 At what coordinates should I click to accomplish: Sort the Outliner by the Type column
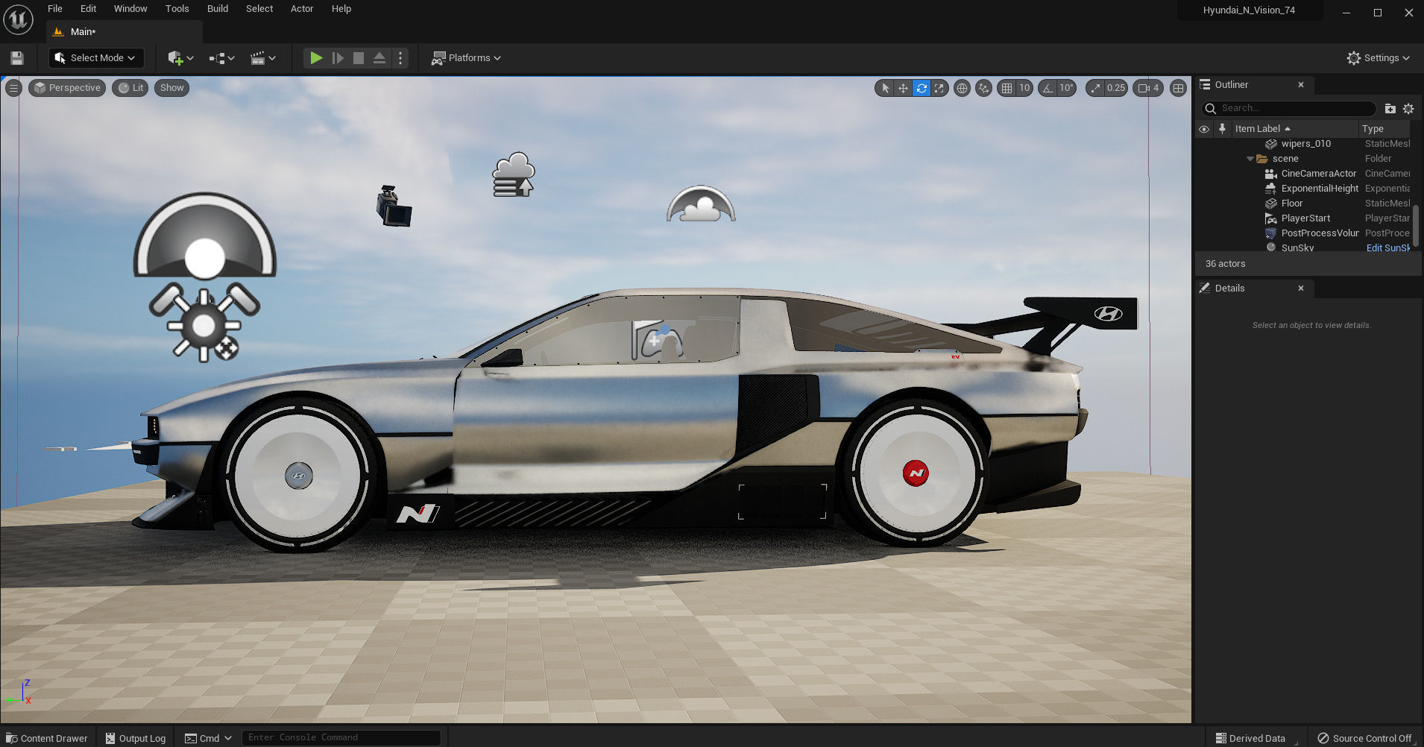[x=1385, y=129]
